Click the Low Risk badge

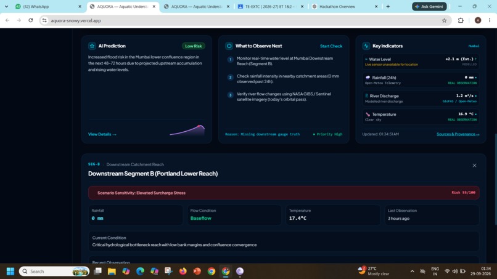pyautogui.click(x=194, y=46)
